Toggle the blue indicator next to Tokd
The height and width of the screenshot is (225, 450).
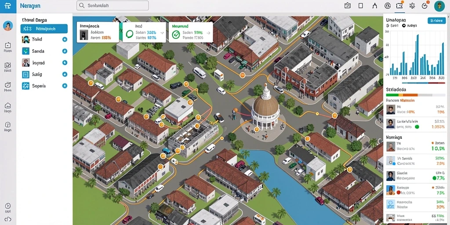65,40
